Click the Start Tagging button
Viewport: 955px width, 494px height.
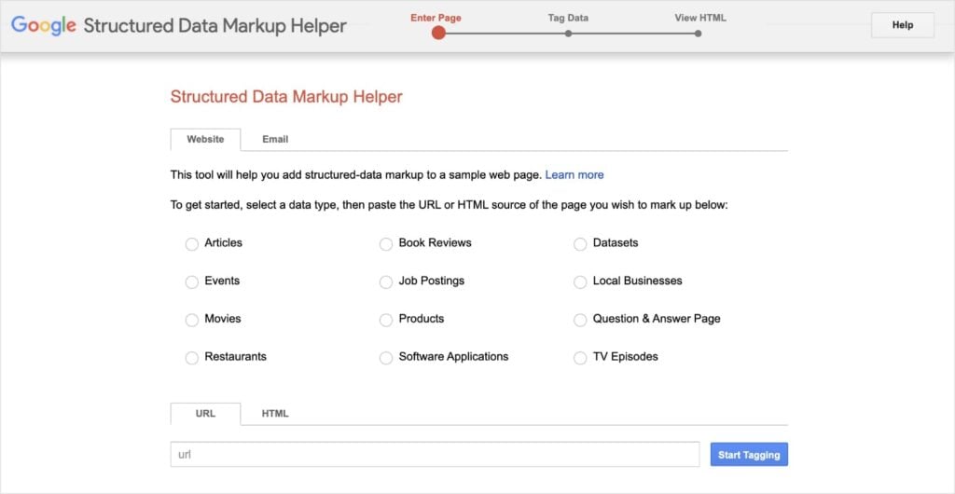(749, 455)
